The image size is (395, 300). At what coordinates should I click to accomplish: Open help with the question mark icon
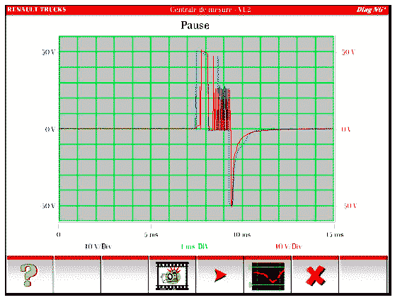pos(30,275)
